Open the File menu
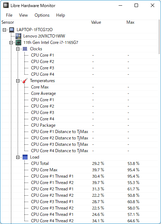The image size is (161, 224). [x=9, y=15]
